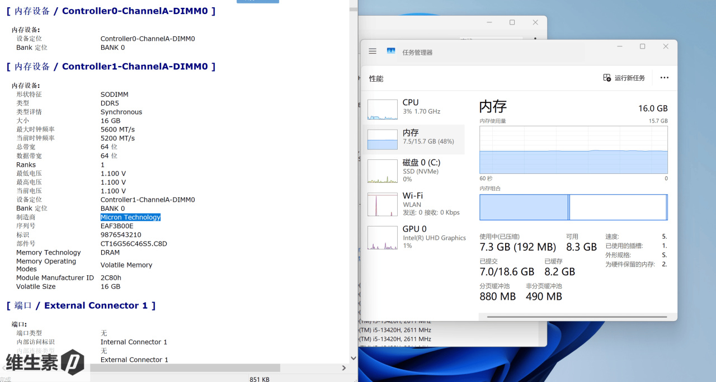The image size is (716, 382).
Task: Click 运行新任务 run new task button
Action: (x=624, y=78)
